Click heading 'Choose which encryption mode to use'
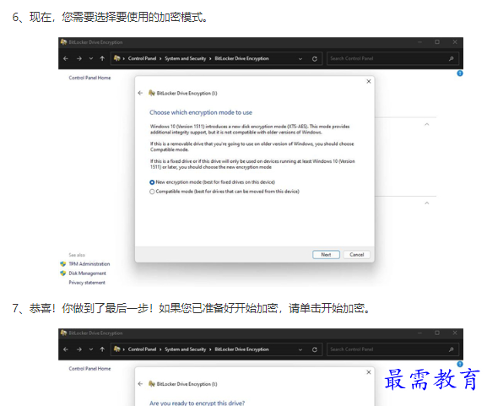This screenshot has height=406, width=487. click(x=201, y=112)
